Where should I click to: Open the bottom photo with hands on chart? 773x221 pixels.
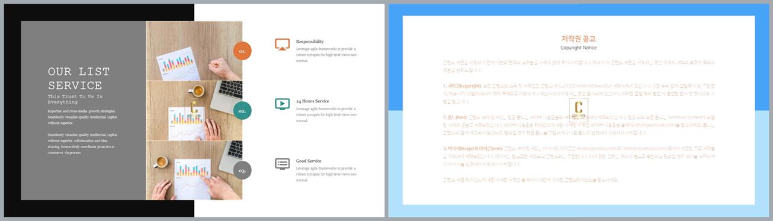pyautogui.click(x=194, y=170)
